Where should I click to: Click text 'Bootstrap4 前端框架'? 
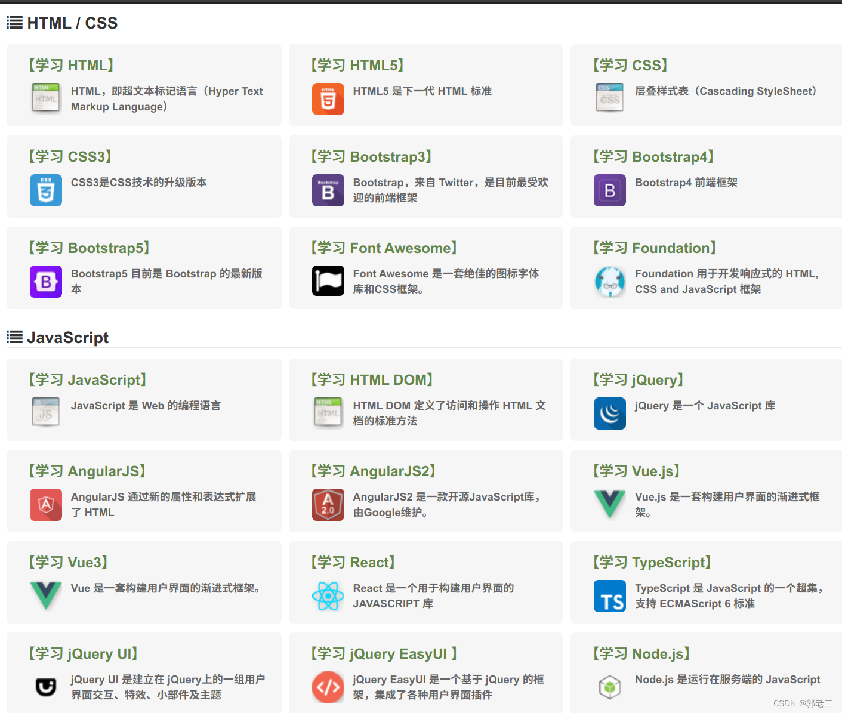click(x=686, y=183)
